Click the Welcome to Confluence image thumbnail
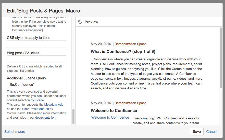This screenshot has height=140, width=225. click(x=110, y=118)
